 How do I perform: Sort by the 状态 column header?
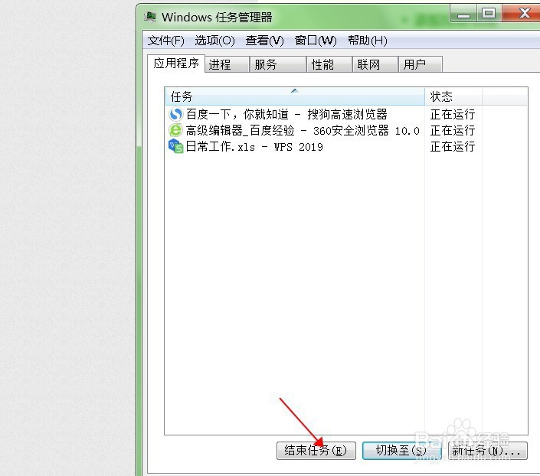point(453,96)
